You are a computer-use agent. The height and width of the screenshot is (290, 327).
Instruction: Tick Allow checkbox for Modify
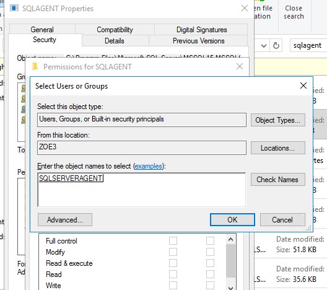pyautogui.click(x=173, y=252)
